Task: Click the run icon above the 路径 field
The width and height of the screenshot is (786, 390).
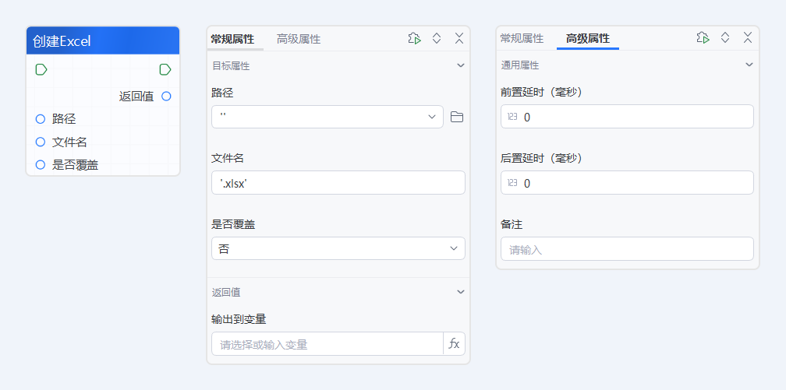Action: (414, 38)
